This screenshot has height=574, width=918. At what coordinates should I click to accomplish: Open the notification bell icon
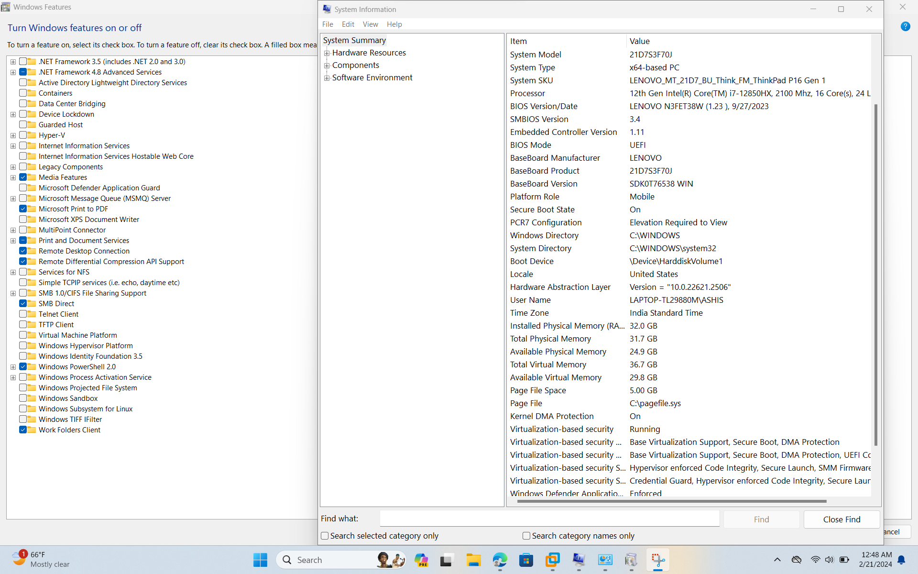(x=901, y=560)
